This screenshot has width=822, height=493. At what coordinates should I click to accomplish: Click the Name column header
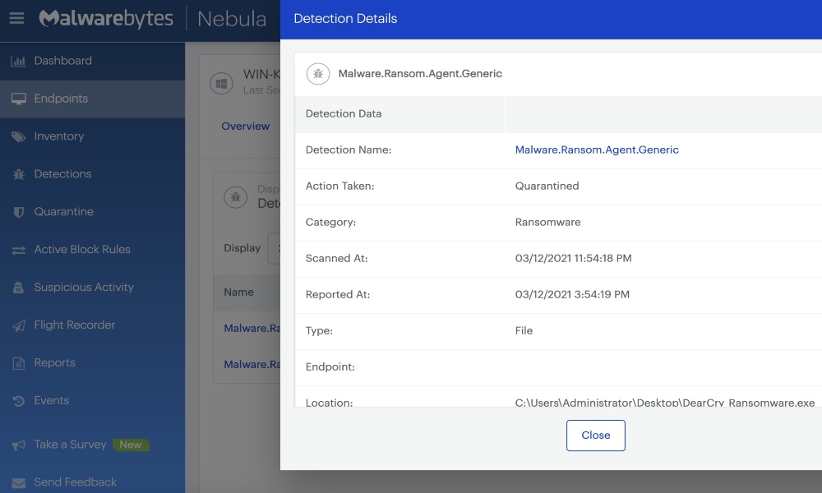(x=238, y=293)
